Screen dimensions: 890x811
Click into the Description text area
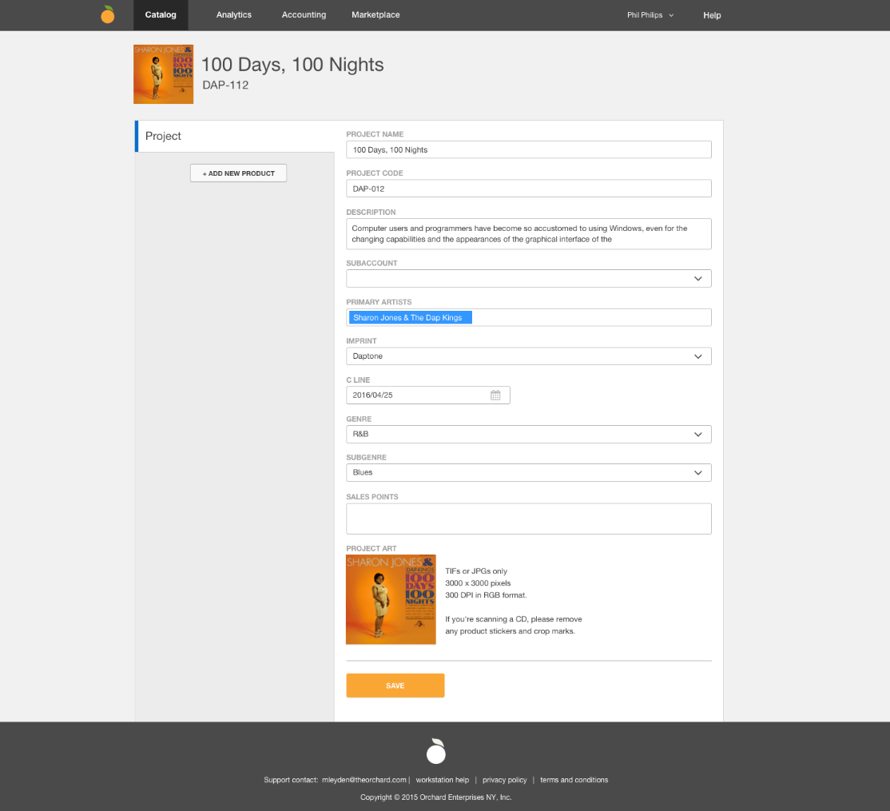(x=528, y=234)
